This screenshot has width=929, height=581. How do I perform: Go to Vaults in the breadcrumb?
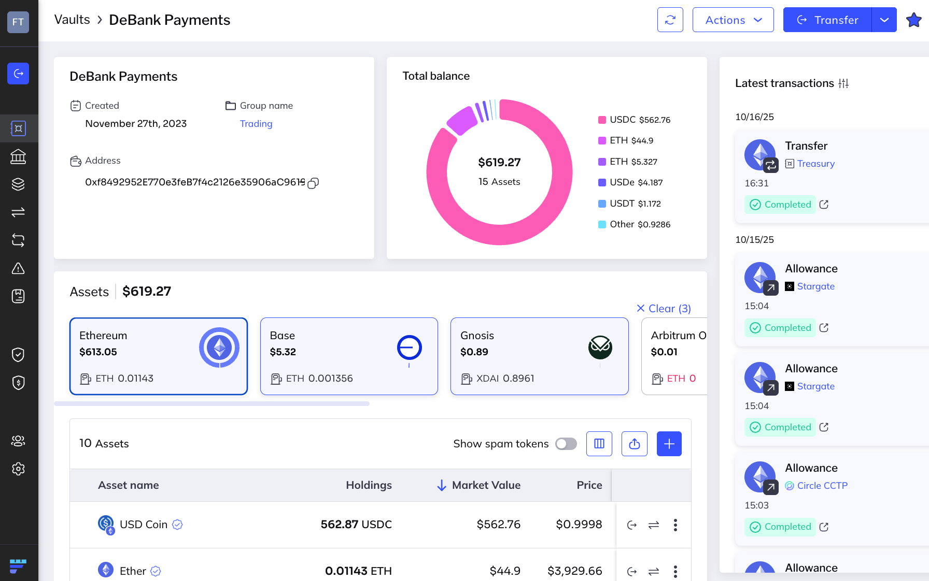click(x=72, y=20)
